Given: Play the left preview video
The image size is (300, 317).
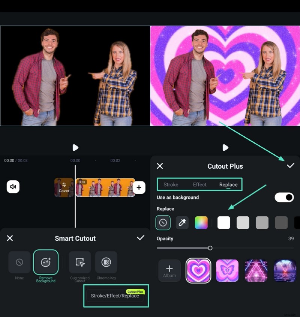Looking at the screenshot, I should click(x=75, y=148).
